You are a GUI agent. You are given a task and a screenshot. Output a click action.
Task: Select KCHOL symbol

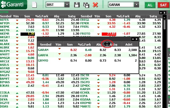coord(85,93)
